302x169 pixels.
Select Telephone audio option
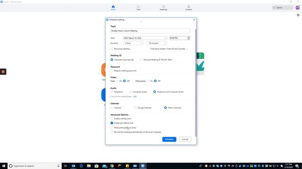[112, 92]
